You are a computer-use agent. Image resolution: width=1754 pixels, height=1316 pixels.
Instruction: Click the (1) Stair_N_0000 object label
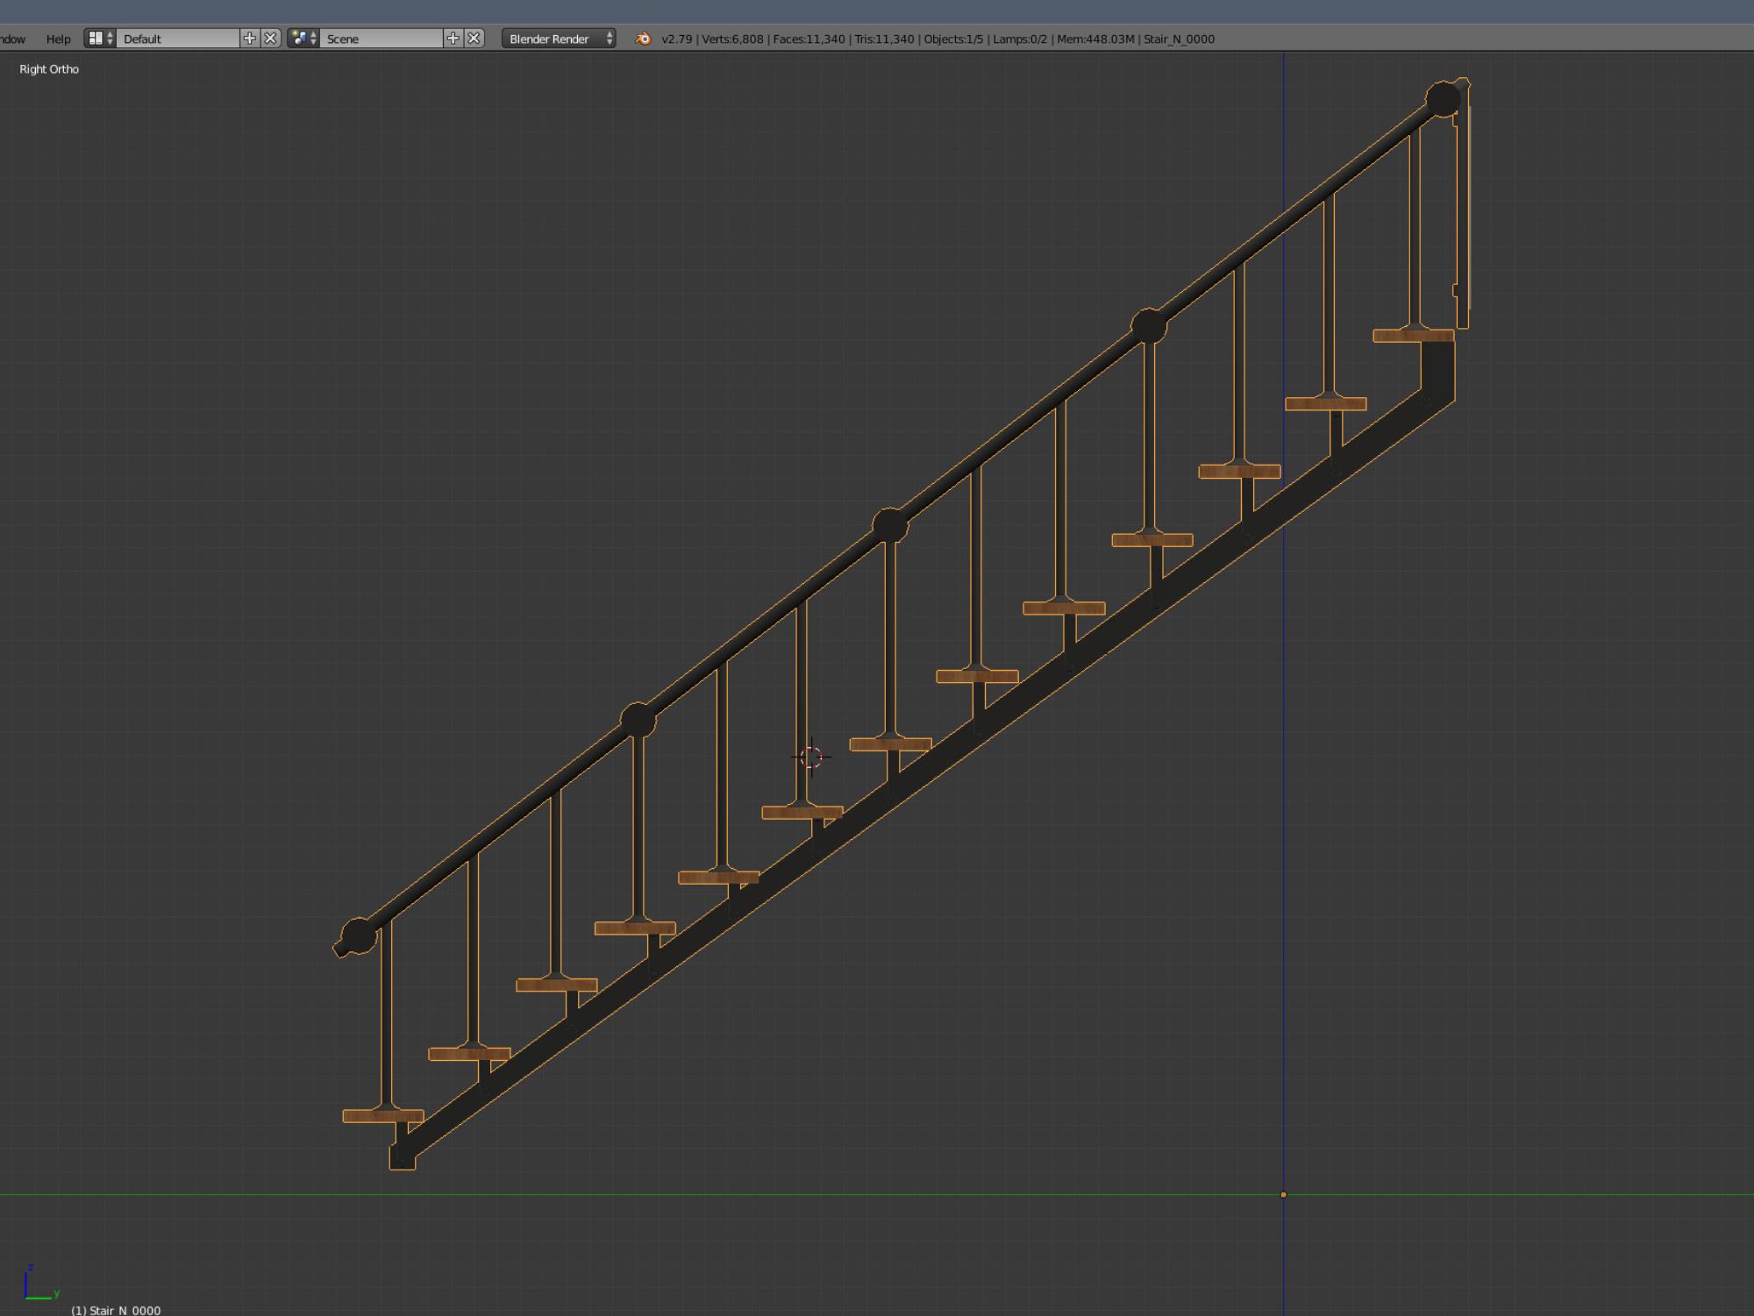116,1310
